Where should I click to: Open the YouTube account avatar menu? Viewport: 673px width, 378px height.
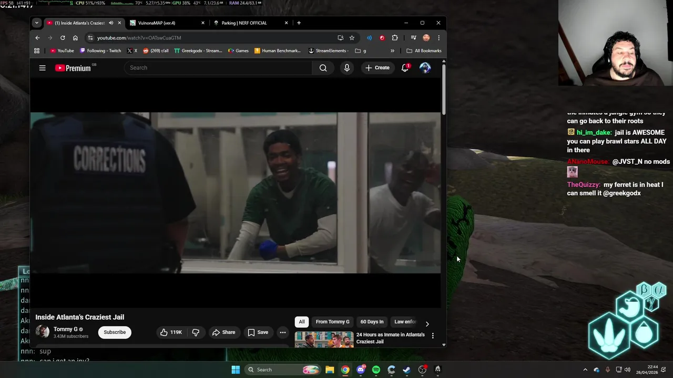[425, 68]
